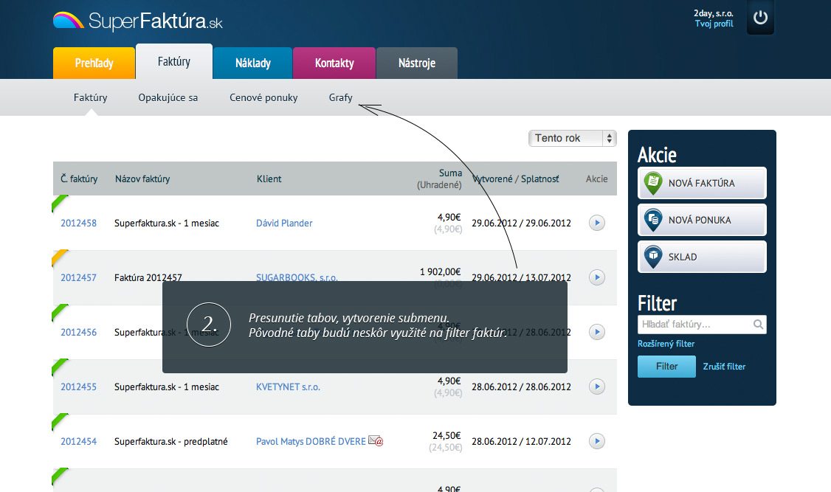Open action arrow for invoice 2012455
This screenshot has height=492, width=831.
pos(597,387)
